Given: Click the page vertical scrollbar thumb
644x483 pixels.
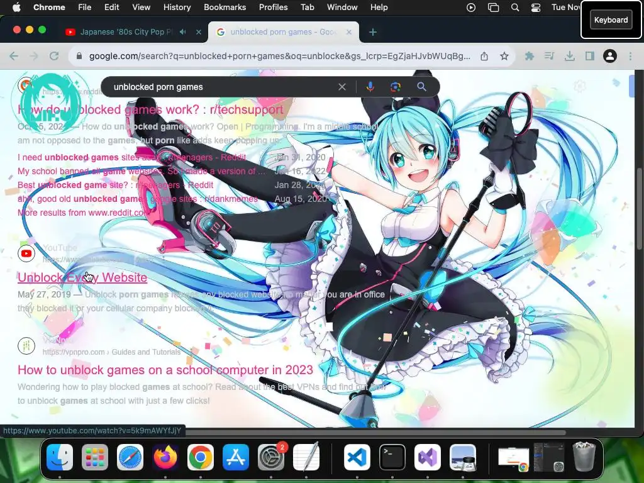Looking at the screenshot, I should click(x=639, y=208).
